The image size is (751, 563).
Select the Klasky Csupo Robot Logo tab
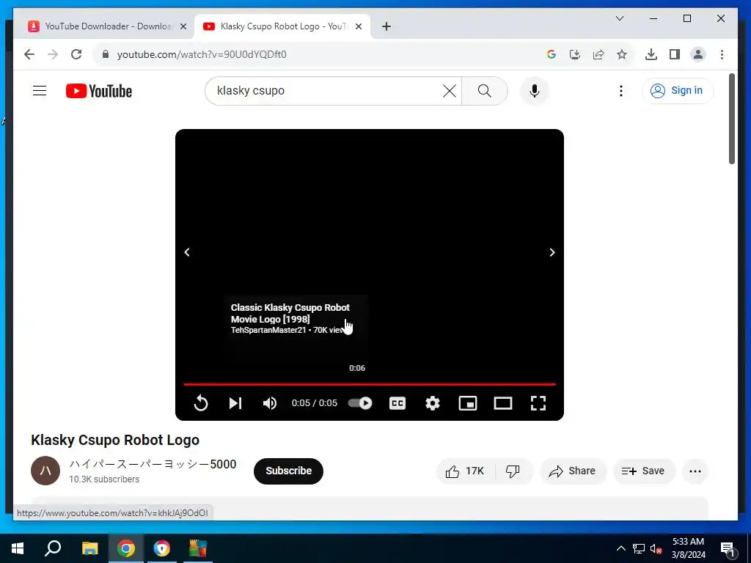(282, 26)
